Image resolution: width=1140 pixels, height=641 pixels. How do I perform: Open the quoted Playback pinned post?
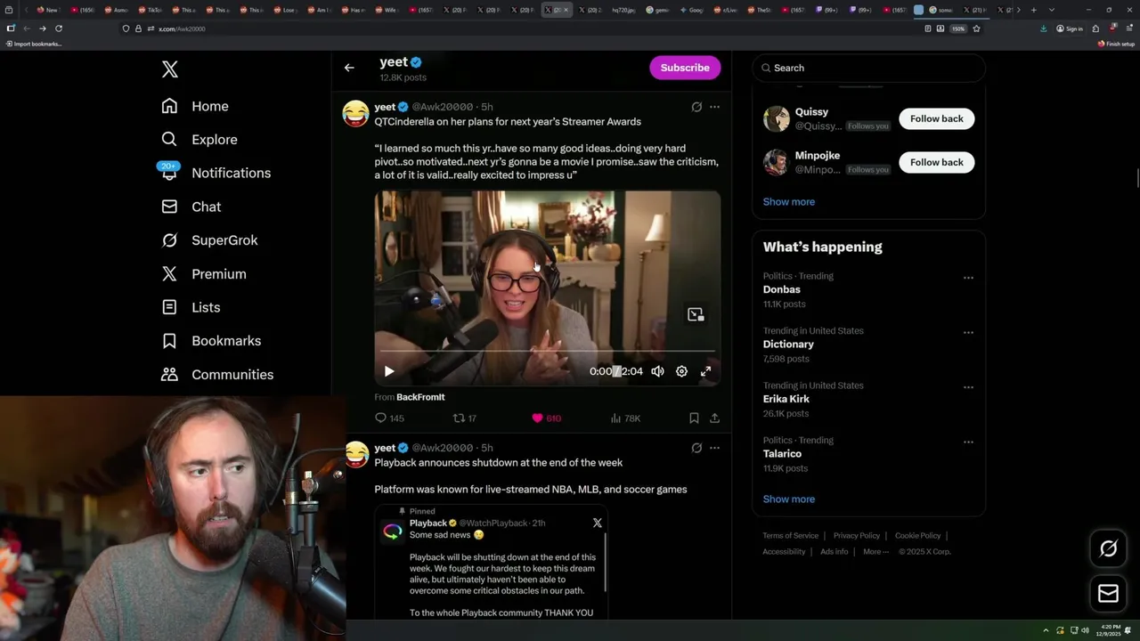(x=491, y=563)
